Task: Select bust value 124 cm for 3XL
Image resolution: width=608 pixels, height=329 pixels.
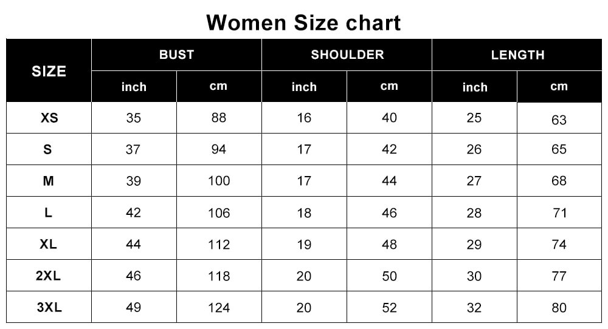Action: (219, 308)
